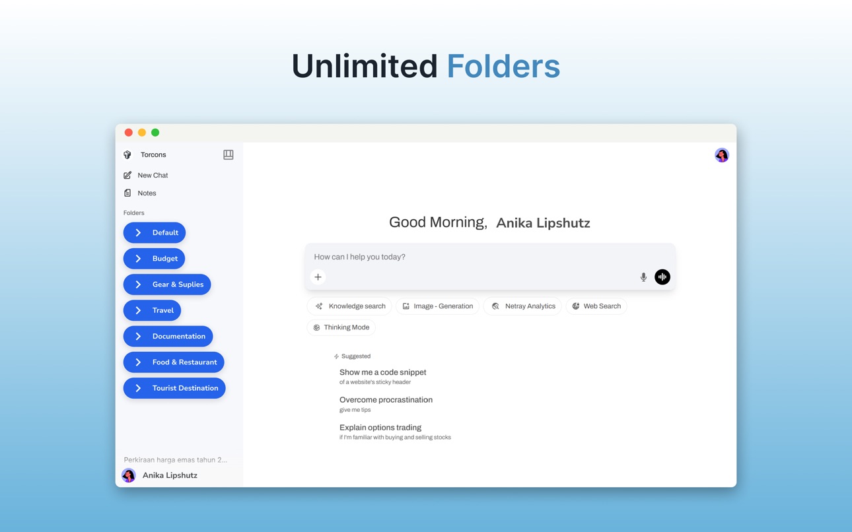
Task: Click the Torcons workspace name
Action: coord(153,154)
